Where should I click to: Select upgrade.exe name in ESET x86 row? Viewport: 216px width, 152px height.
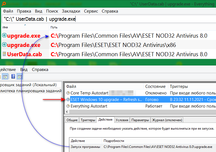[24, 45]
